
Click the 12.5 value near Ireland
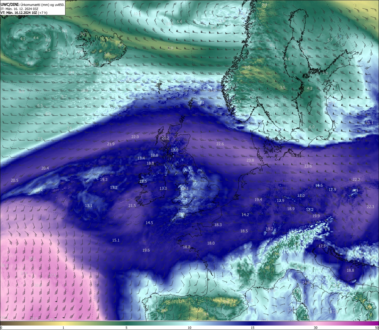143,181
